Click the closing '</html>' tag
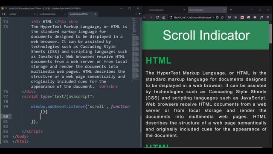Image resolution: width=273 pixels, height=154 pixels. [20, 142]
